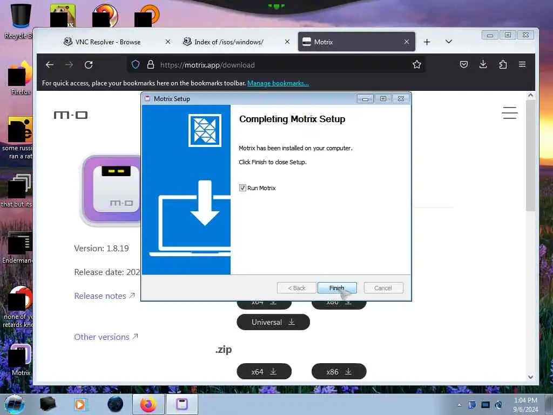The image size is (553, 415).
Task: Open a new tab with plus button
Action: tap(427, 42)
